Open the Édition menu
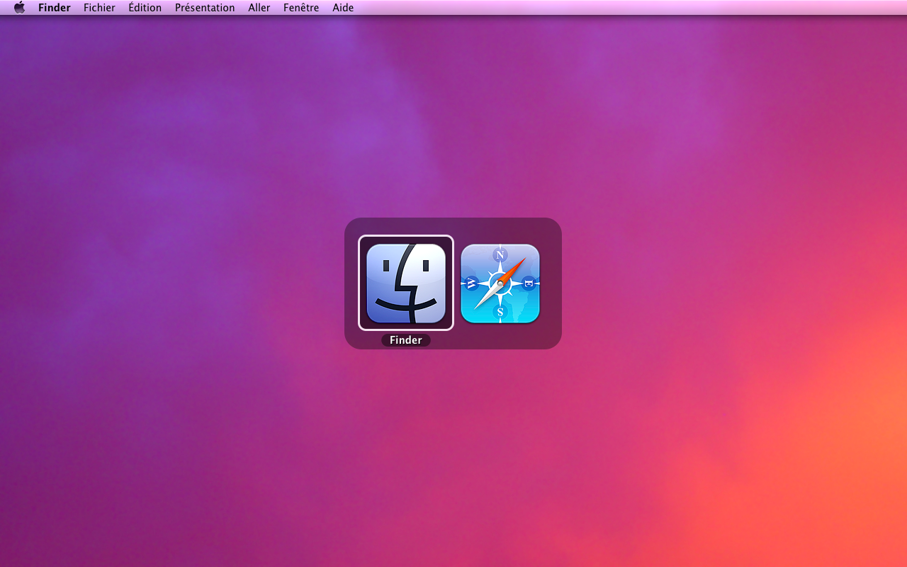 tap(145, 8)
